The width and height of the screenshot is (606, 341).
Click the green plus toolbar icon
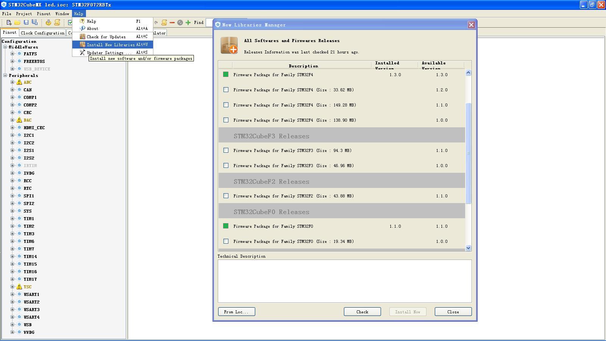click(188, 23)
